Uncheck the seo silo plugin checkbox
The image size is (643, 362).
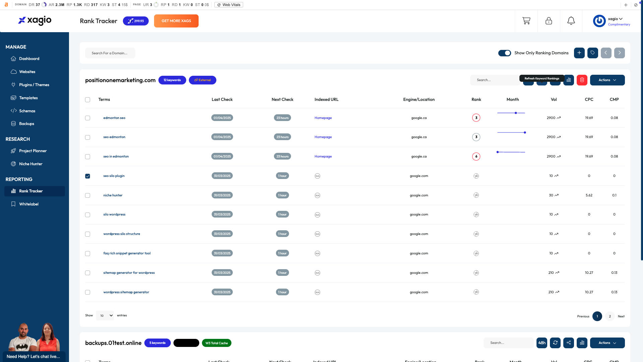(87, 176)
